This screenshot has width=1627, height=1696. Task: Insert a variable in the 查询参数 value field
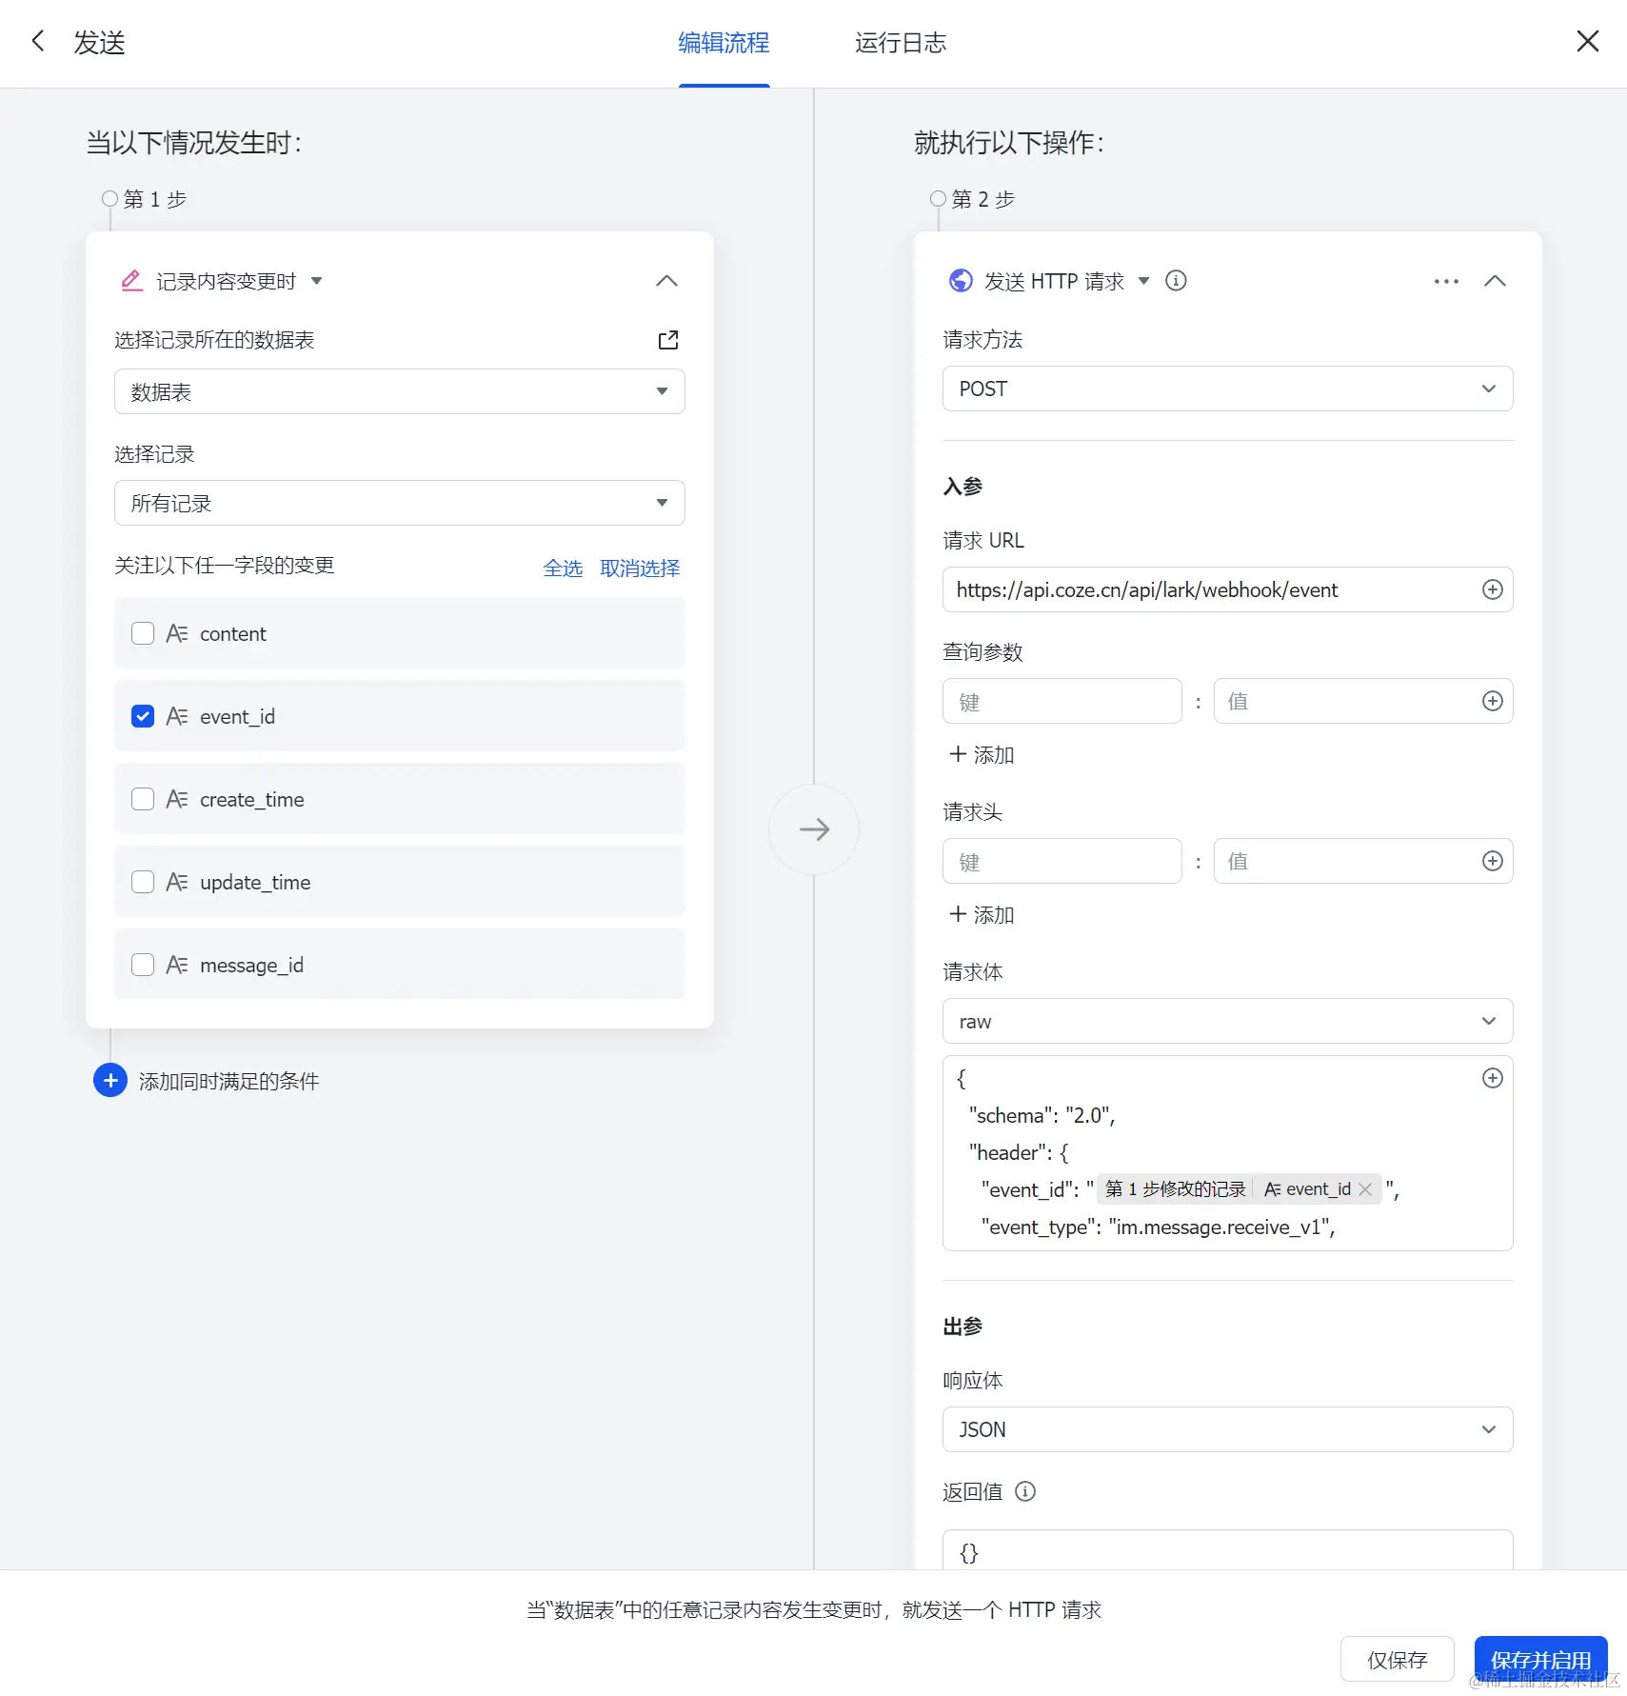(x=1492, y=701)
